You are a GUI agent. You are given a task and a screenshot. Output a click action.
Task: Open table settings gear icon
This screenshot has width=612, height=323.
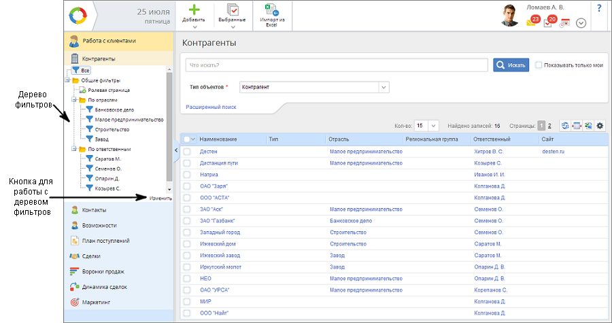tap(600, 125)
